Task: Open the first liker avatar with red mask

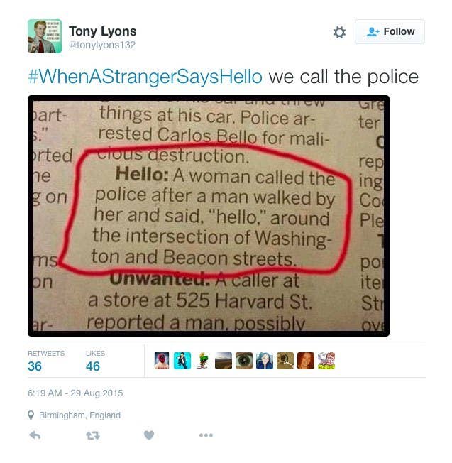Action: 162,361
